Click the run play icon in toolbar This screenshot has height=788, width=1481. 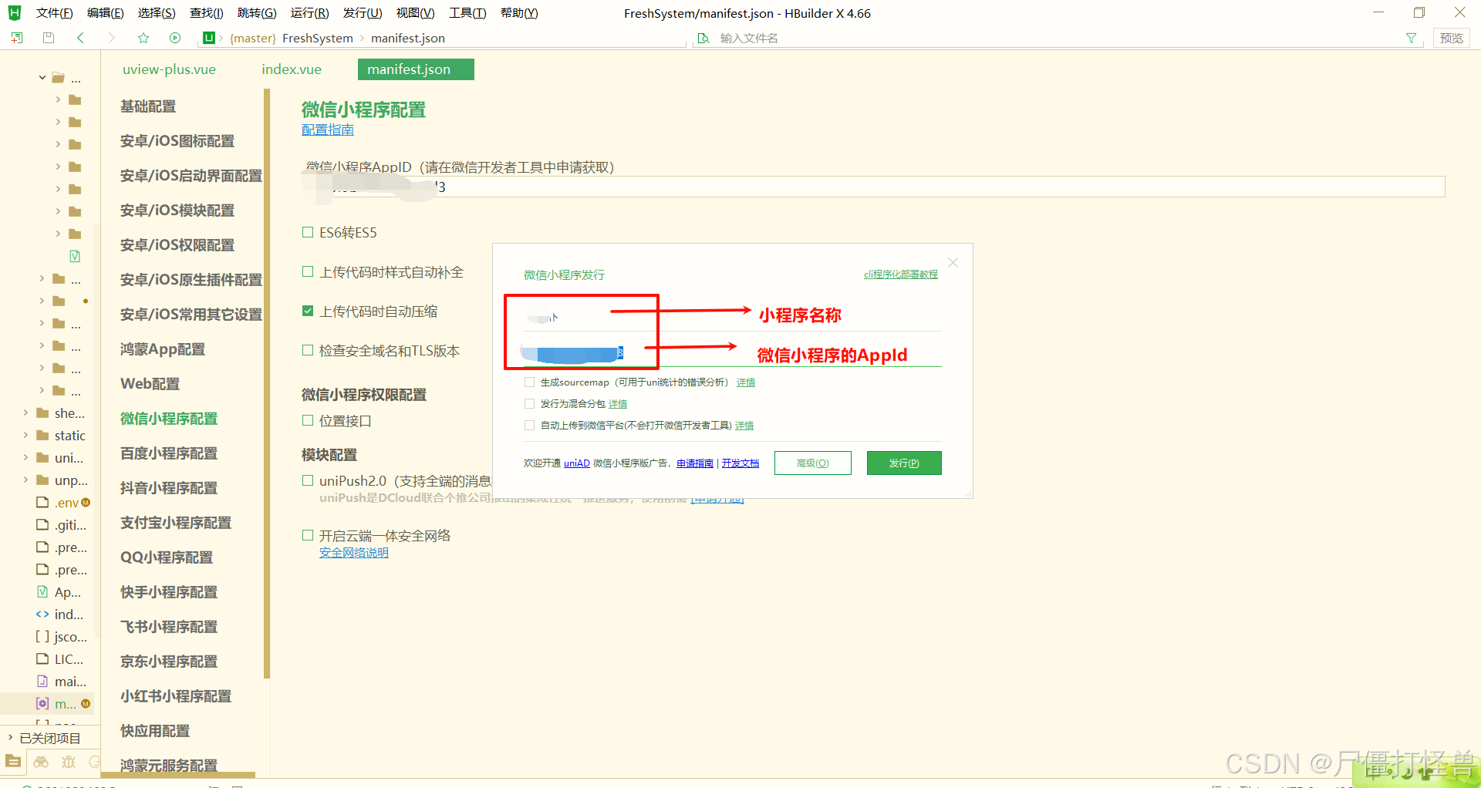[x=175, y=38]
